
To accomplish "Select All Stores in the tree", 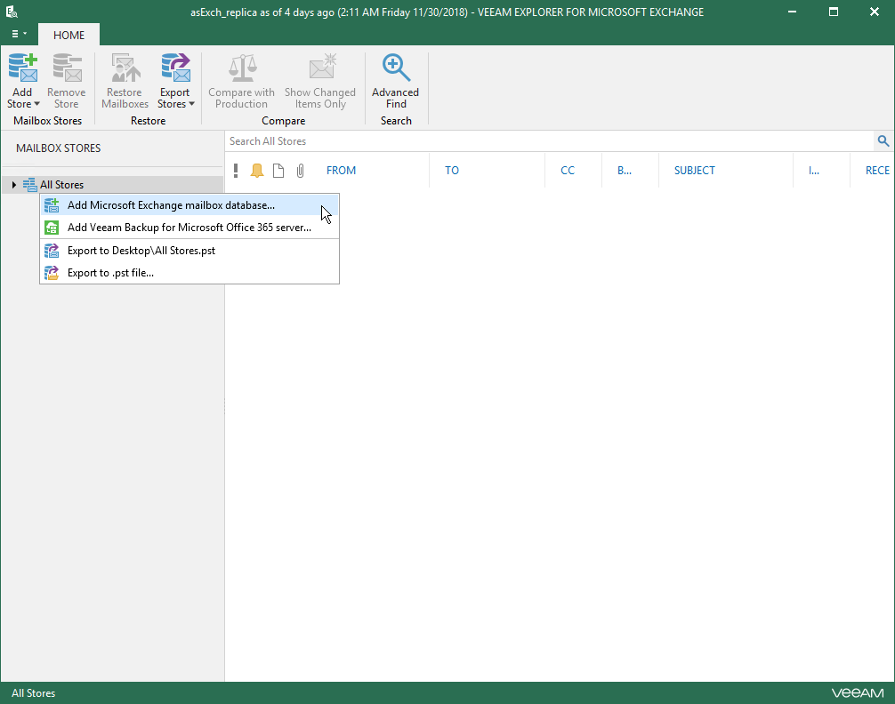I will [61, 184].
